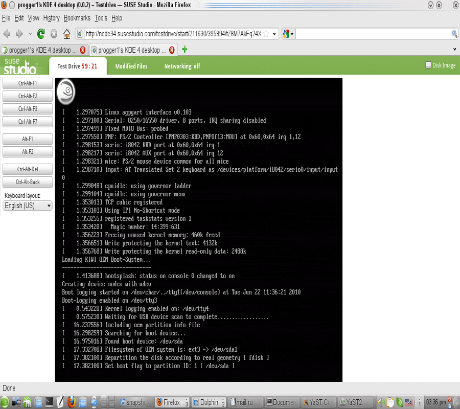460x409 pixels.
Task: Toggle Networking: off
Action: (x=182, y=66)
